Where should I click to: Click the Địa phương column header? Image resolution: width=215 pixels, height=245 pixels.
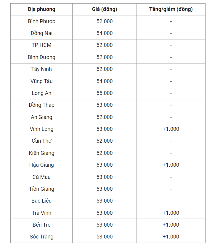pos(41,9)
